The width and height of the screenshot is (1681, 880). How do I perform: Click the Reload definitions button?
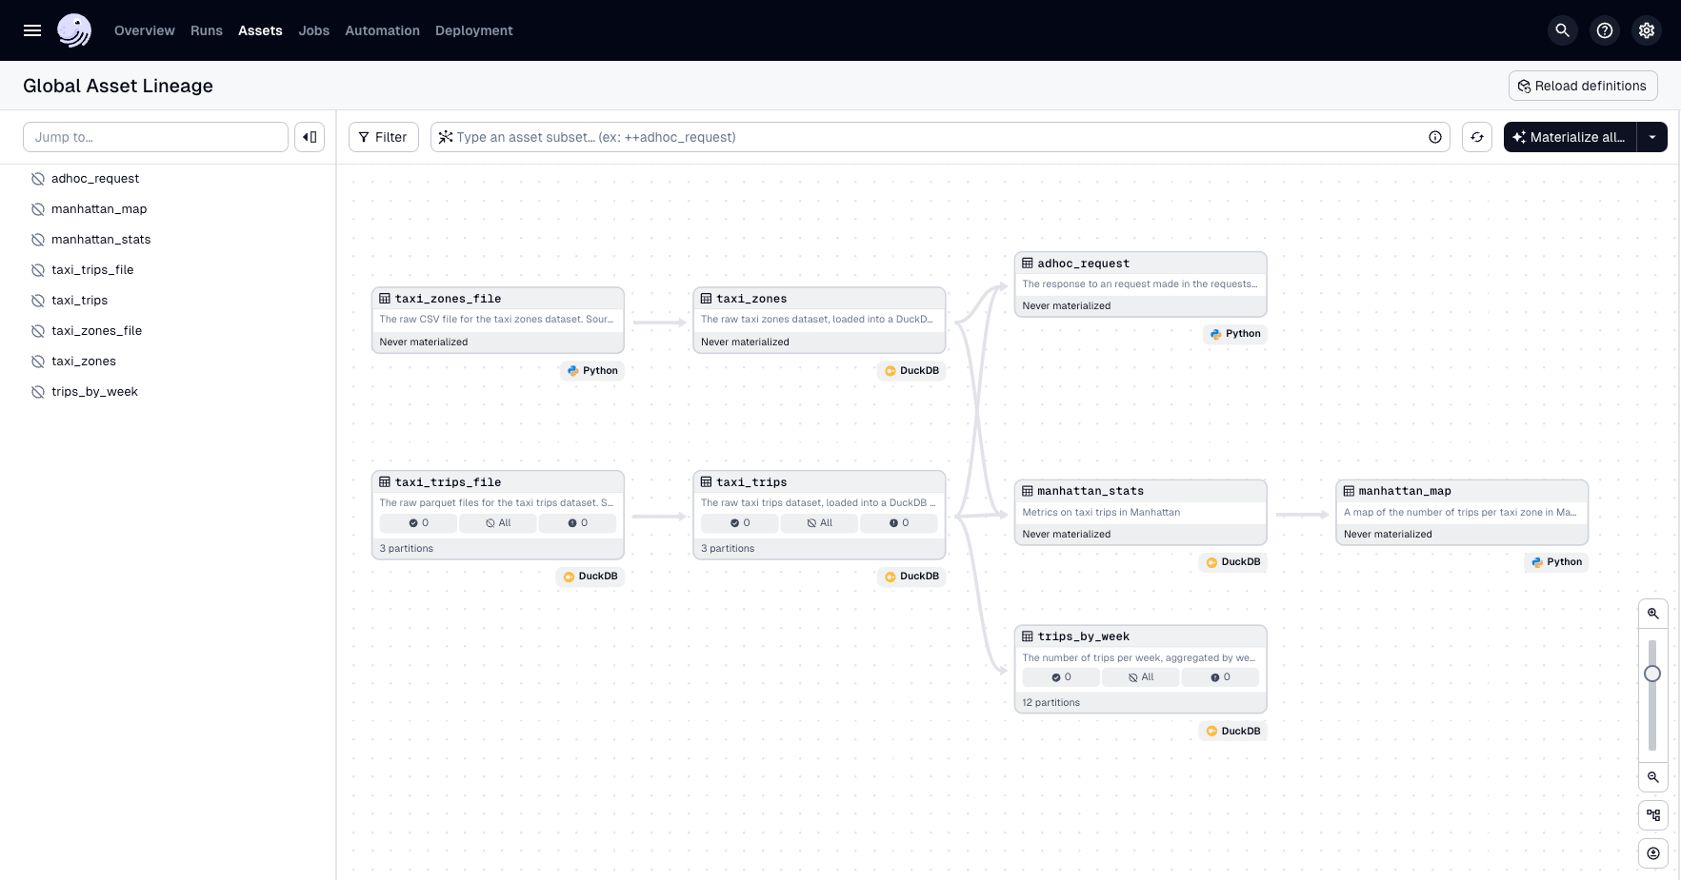[1583, 86]
